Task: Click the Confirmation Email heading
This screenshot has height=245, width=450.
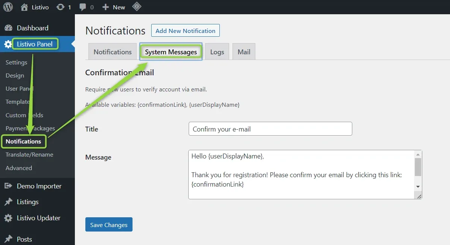Action: [119, 73]
